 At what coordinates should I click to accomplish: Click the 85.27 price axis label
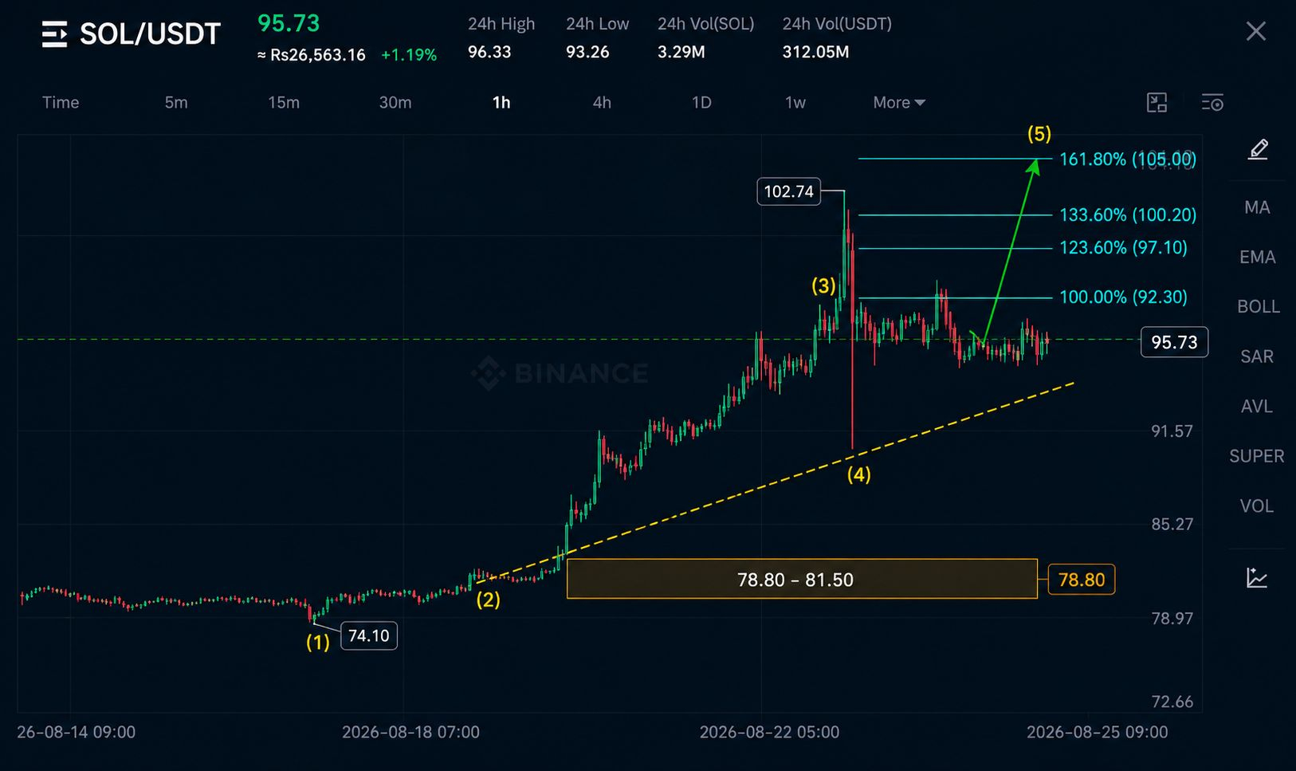[1172, 524]
